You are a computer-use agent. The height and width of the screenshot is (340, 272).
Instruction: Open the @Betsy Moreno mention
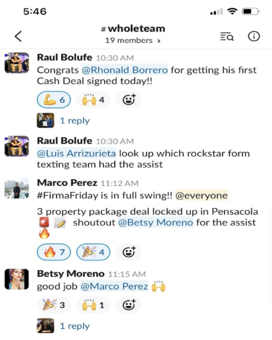point(155,222)
